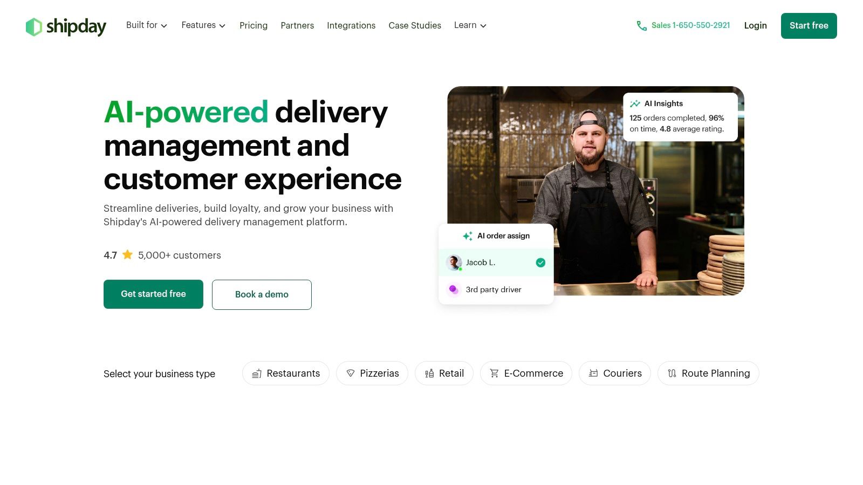863x485 pixels.
Task: Click the Shipday logo icon
Action: click(x=33, y=27)
